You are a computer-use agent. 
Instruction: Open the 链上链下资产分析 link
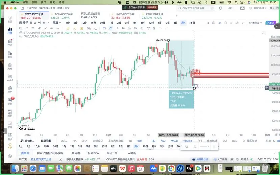[x=41, y=159]
